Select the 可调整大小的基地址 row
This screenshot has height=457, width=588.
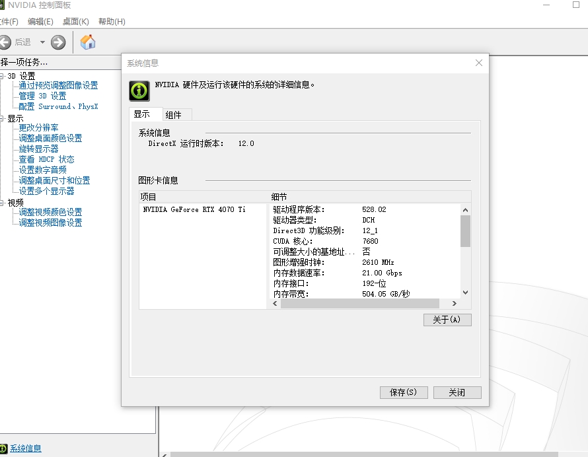click(365, 252)
